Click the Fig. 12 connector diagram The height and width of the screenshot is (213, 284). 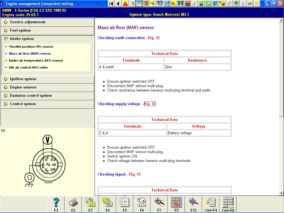(45, 161)
